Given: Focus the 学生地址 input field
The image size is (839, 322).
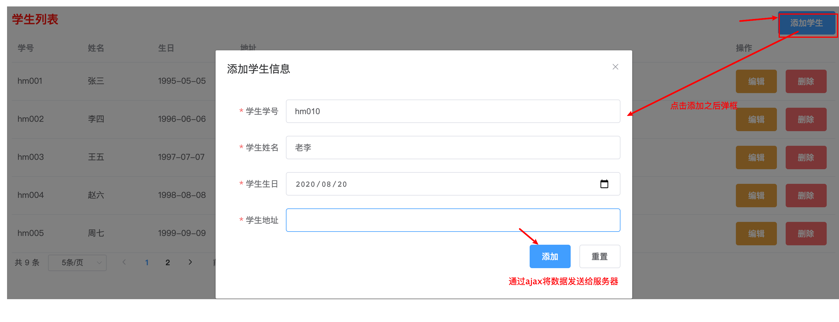Looking at the screenshot, I should coord(453,220).
